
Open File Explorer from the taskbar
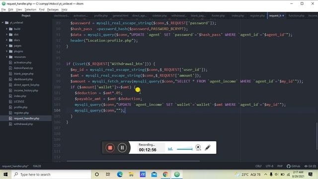tap(131, 175)
